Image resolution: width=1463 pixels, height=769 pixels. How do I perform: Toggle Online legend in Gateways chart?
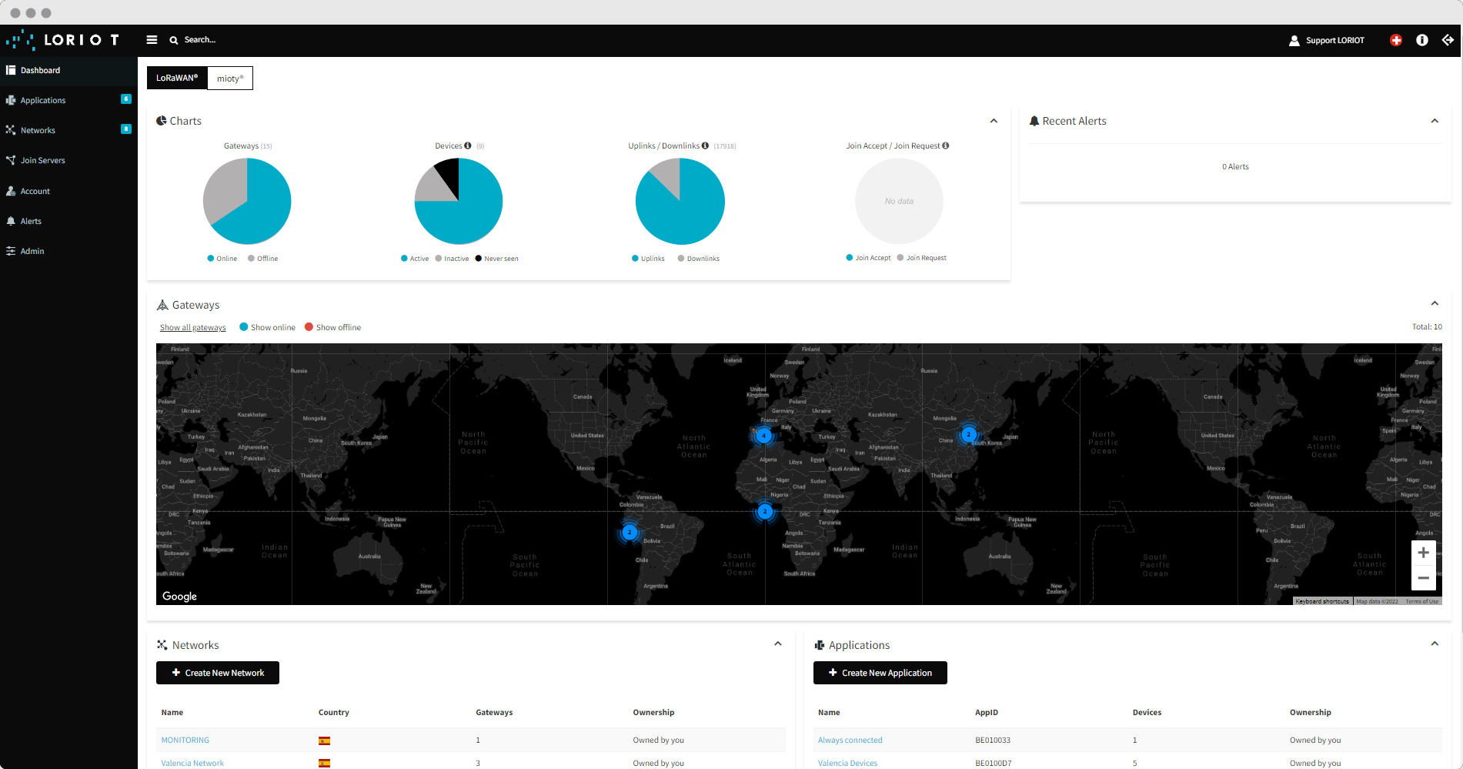point(222,259)
